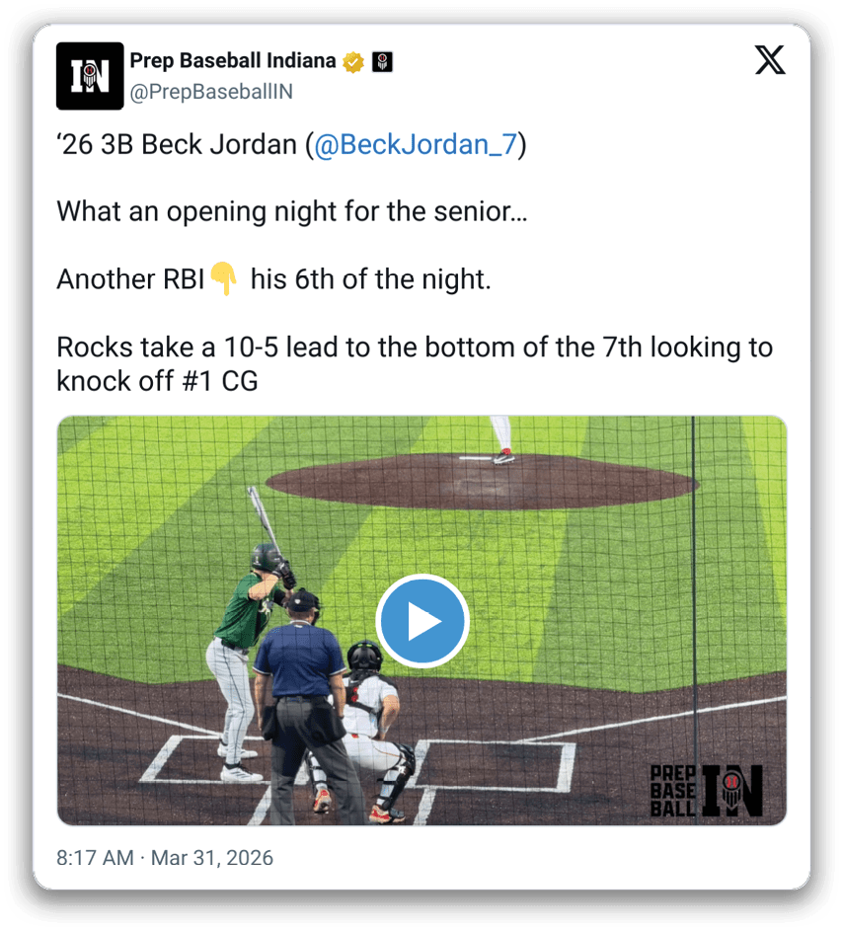Click the pointing-down hand emoji
This screenshot has height=931, width=843.
tap(224, 277)
